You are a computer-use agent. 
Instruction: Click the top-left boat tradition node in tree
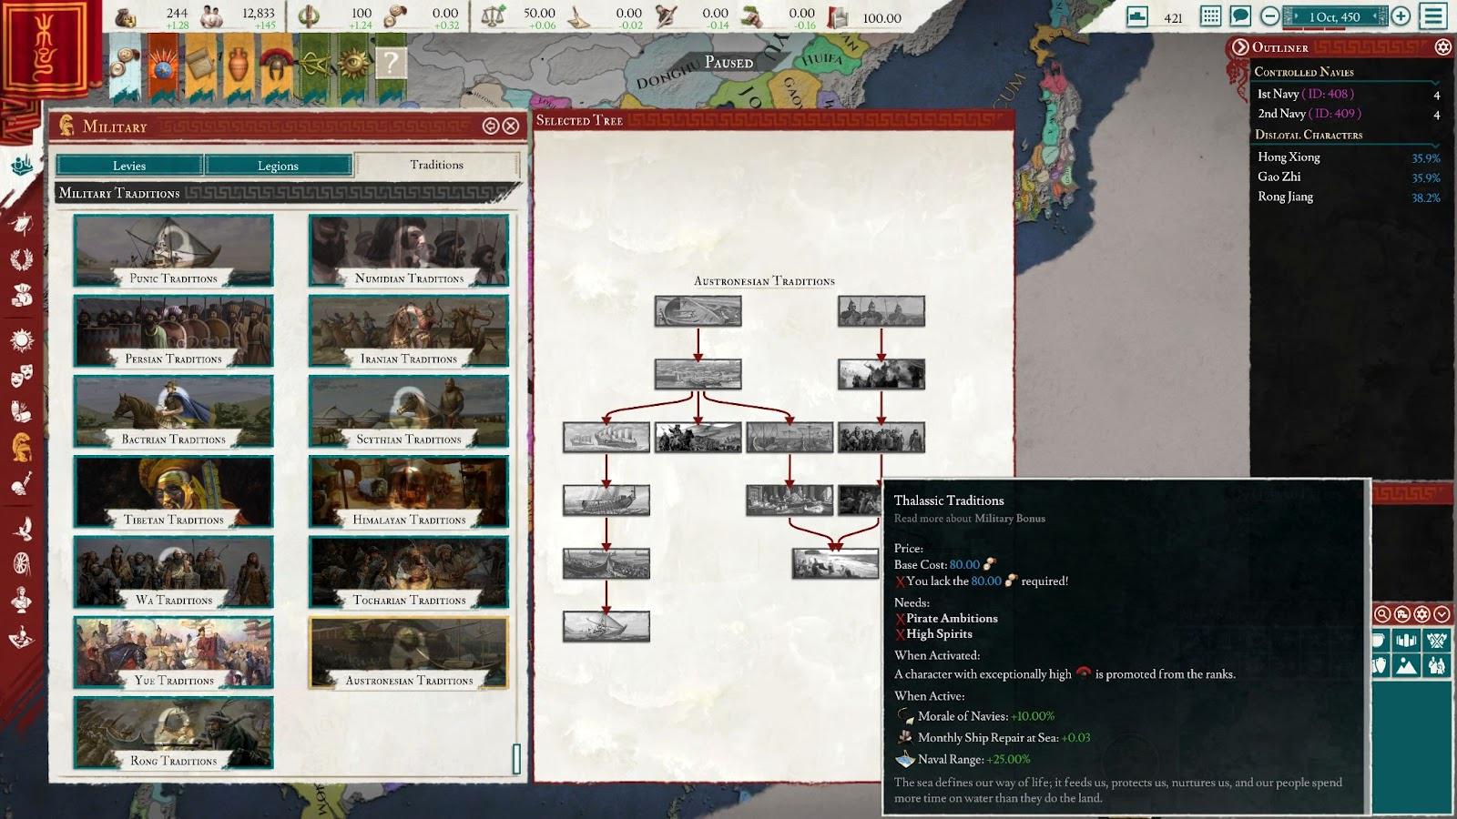tap(698, 311)
